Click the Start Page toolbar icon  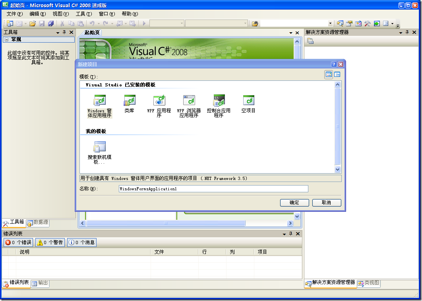(377, 24)
